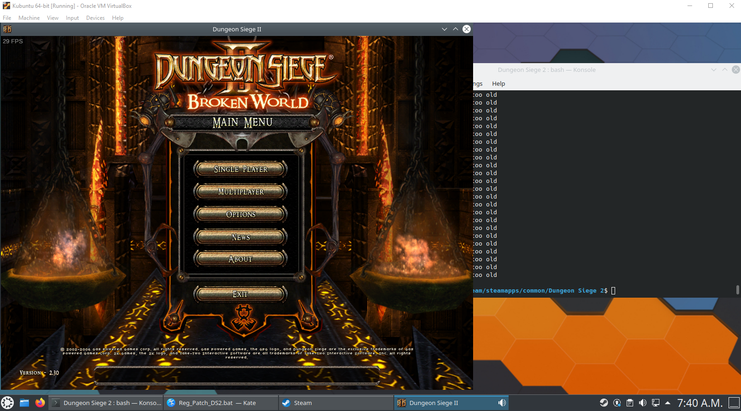Maximize the Konsole window
Viewport: 741px width, 411px height.
tap(725, 70)
